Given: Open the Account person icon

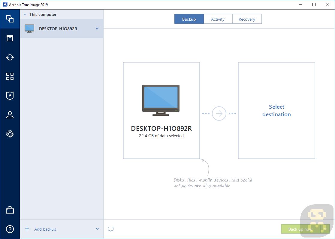Looking at the screenshot, I should pos(10,115).
